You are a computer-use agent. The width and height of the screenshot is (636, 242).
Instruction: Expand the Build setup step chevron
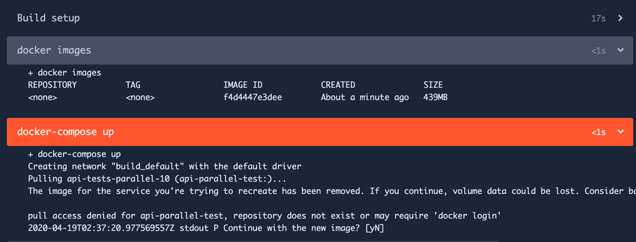(x=620, y=18)
